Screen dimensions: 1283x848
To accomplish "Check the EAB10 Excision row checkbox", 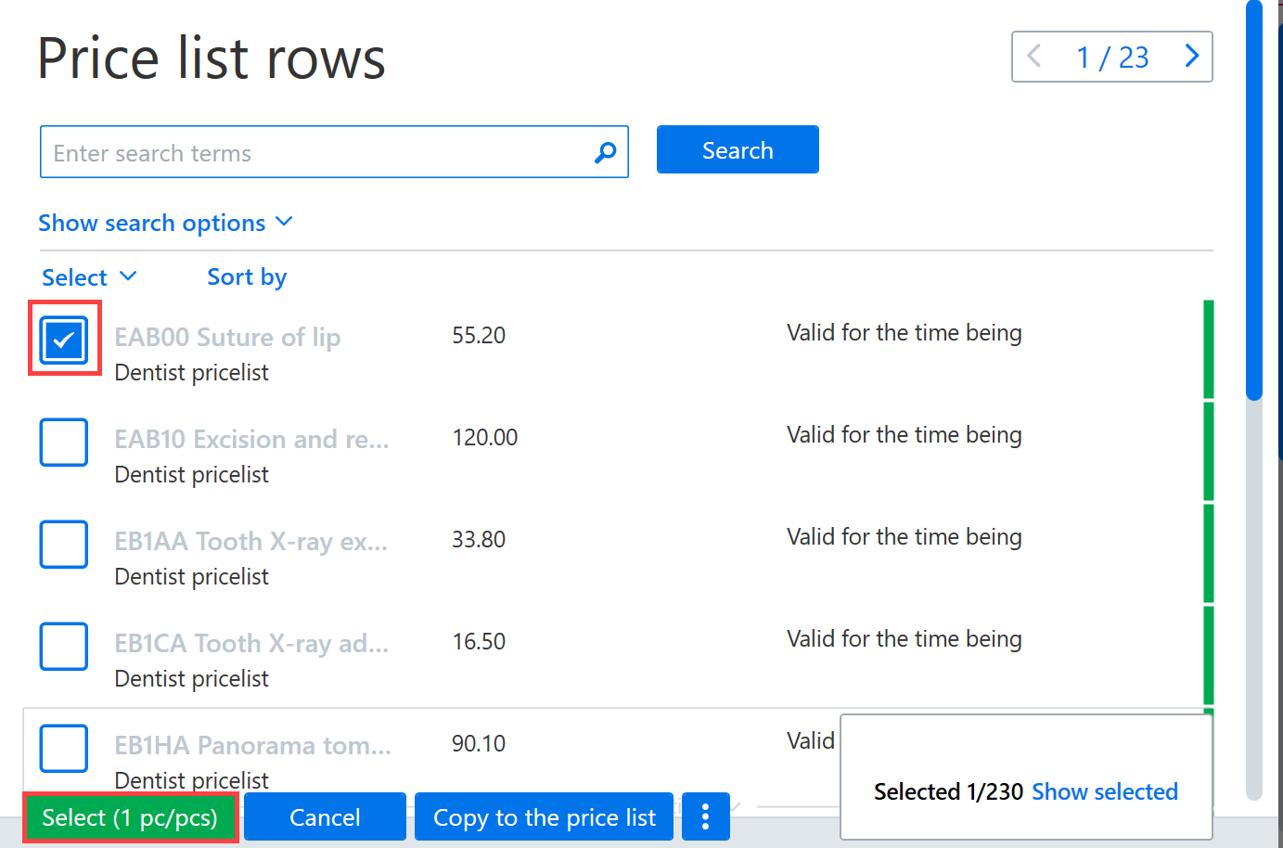I will point(64,442).
